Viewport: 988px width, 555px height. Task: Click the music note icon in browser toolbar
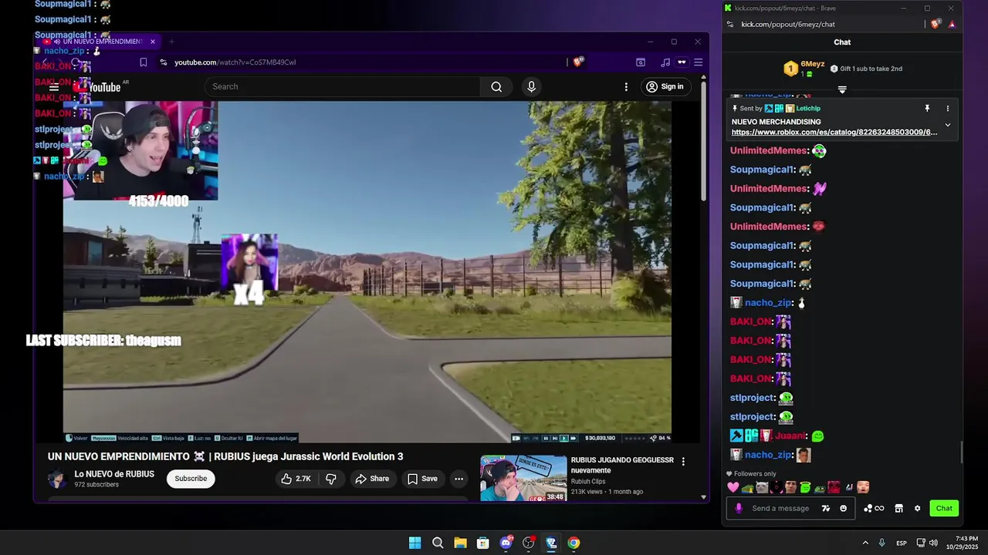pos(665,62)
